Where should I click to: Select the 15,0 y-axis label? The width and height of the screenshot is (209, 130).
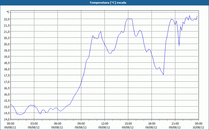[7, 107]
